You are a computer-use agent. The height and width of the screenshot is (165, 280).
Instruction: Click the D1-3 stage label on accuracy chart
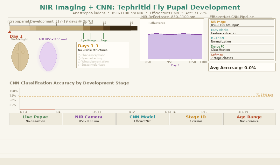coord(24,112)
